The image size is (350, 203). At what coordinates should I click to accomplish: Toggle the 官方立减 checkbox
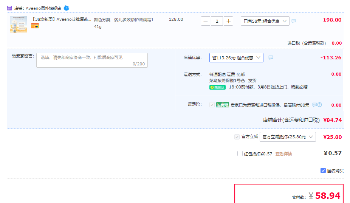(x=237, y=137)
